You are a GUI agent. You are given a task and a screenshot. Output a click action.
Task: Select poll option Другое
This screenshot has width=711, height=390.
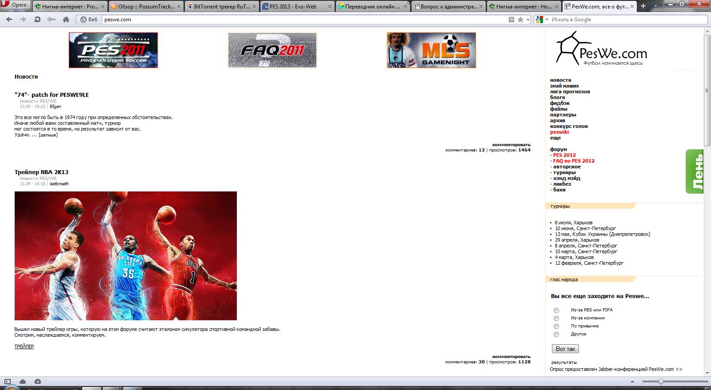(556, 334)
